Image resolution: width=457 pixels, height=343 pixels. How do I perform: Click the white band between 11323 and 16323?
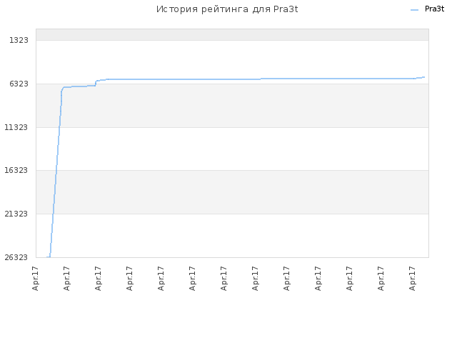click(x=232, y=149)
